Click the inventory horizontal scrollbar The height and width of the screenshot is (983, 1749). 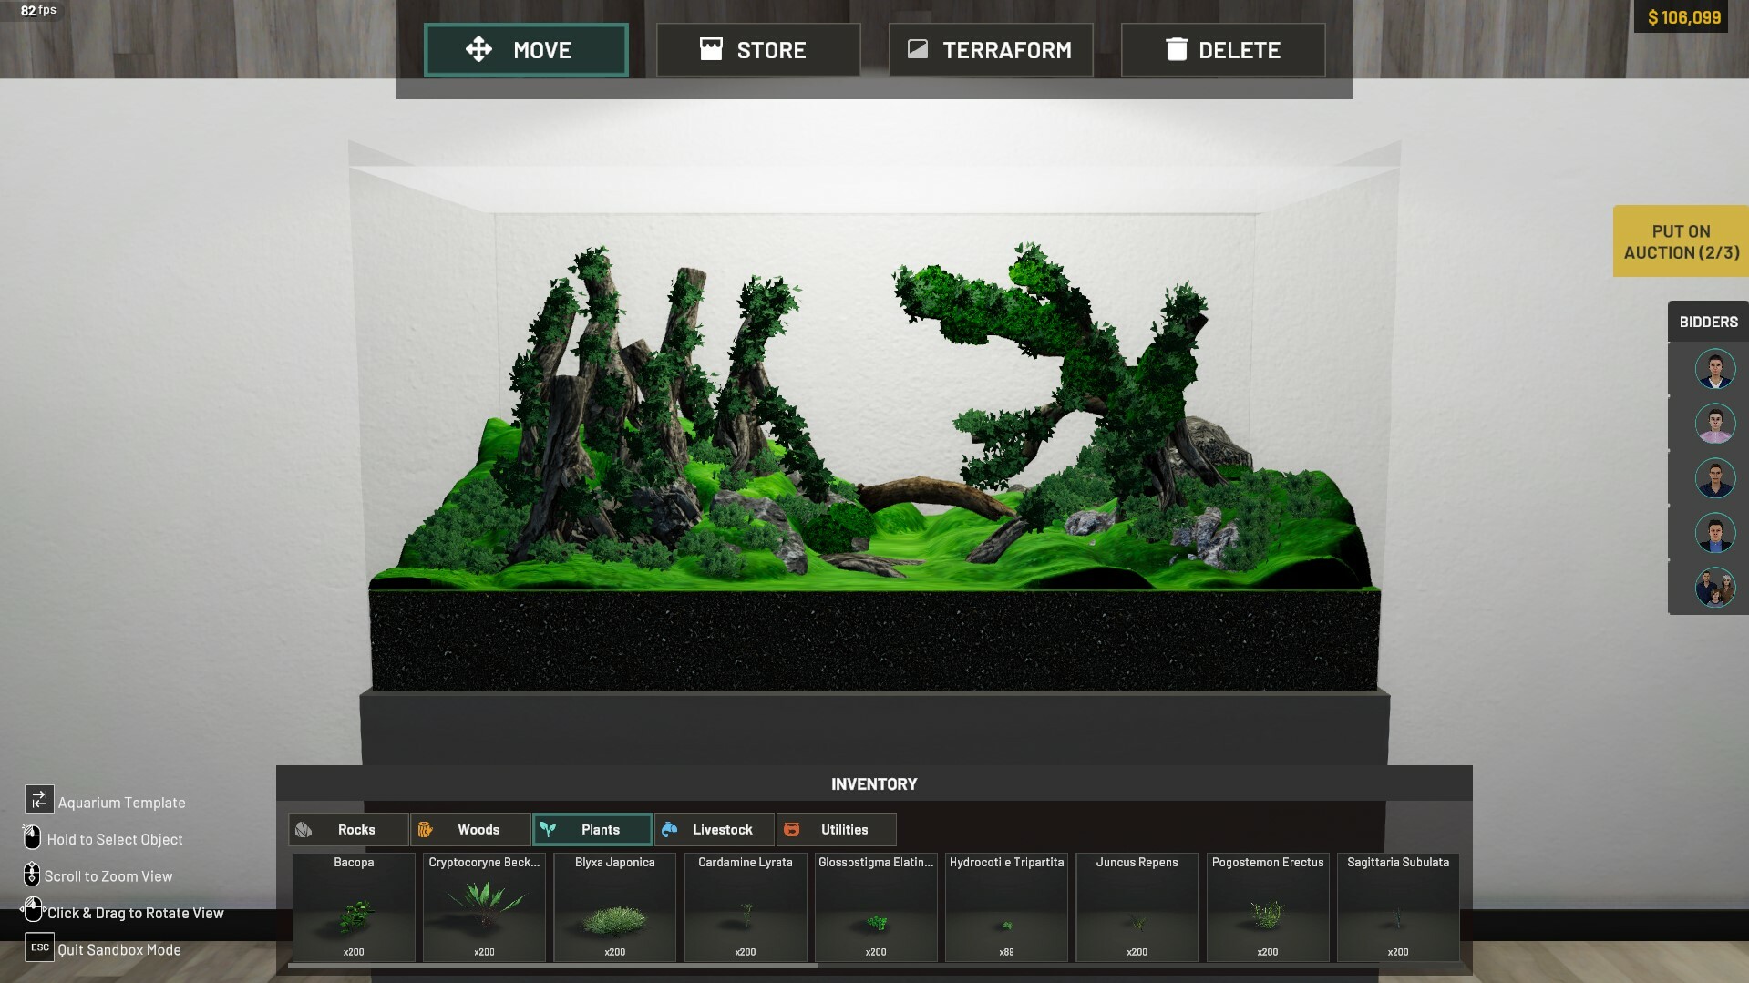553,966
